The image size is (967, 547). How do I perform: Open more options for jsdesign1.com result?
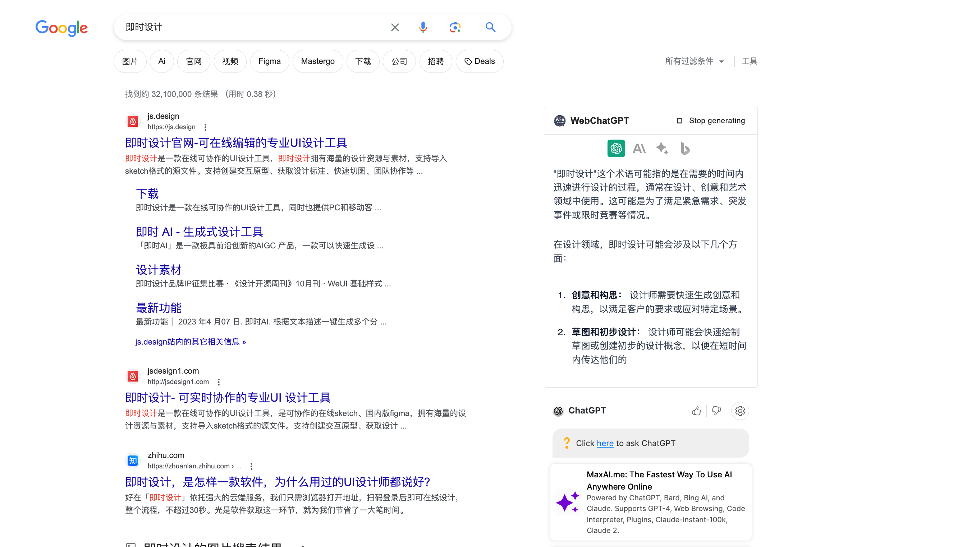tap(219, 382)
